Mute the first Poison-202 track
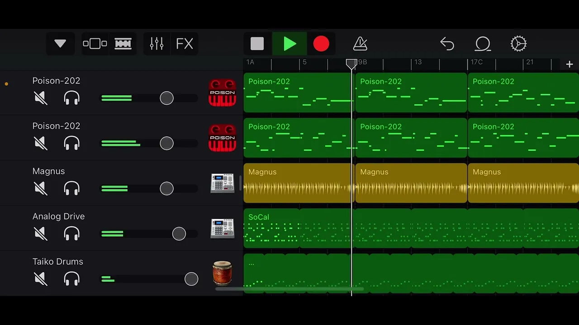 (41, 98)
